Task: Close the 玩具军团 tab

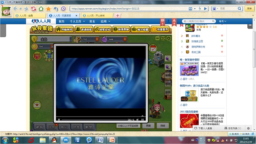Action: coord(77,15)
